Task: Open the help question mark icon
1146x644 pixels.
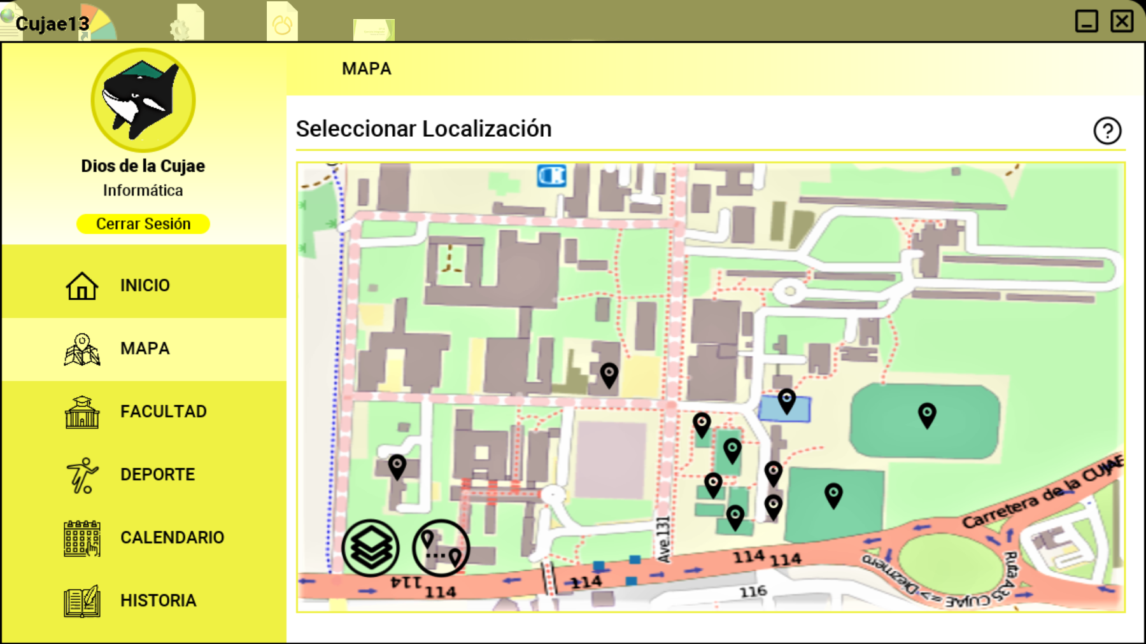Action: 1107,130
